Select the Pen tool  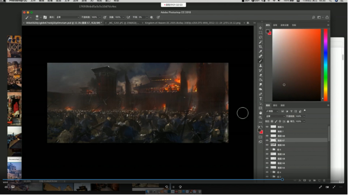coord(260,94)
